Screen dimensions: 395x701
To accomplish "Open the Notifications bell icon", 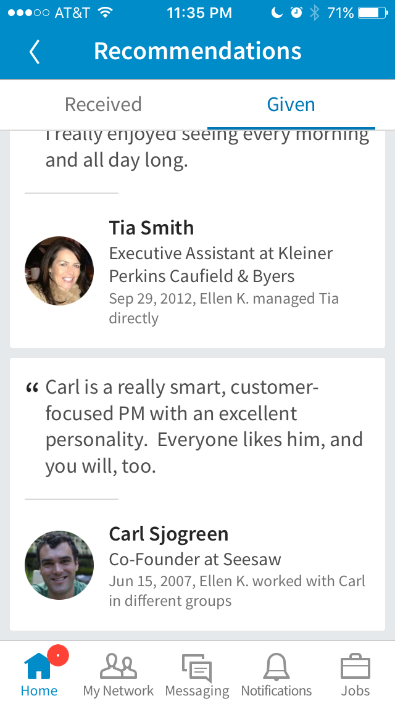I will (x=276, y=666).
